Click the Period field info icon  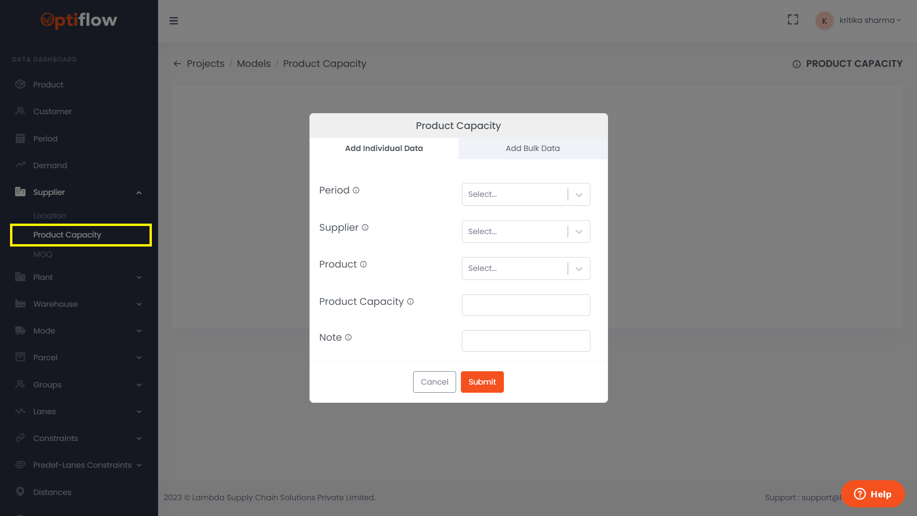coord(356,190)
